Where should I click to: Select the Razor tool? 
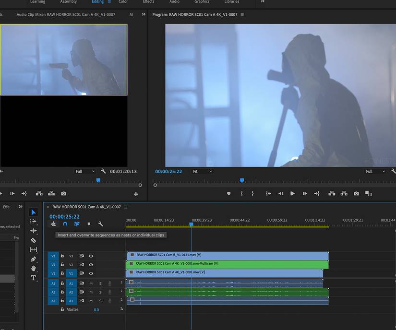click(34, 240)
